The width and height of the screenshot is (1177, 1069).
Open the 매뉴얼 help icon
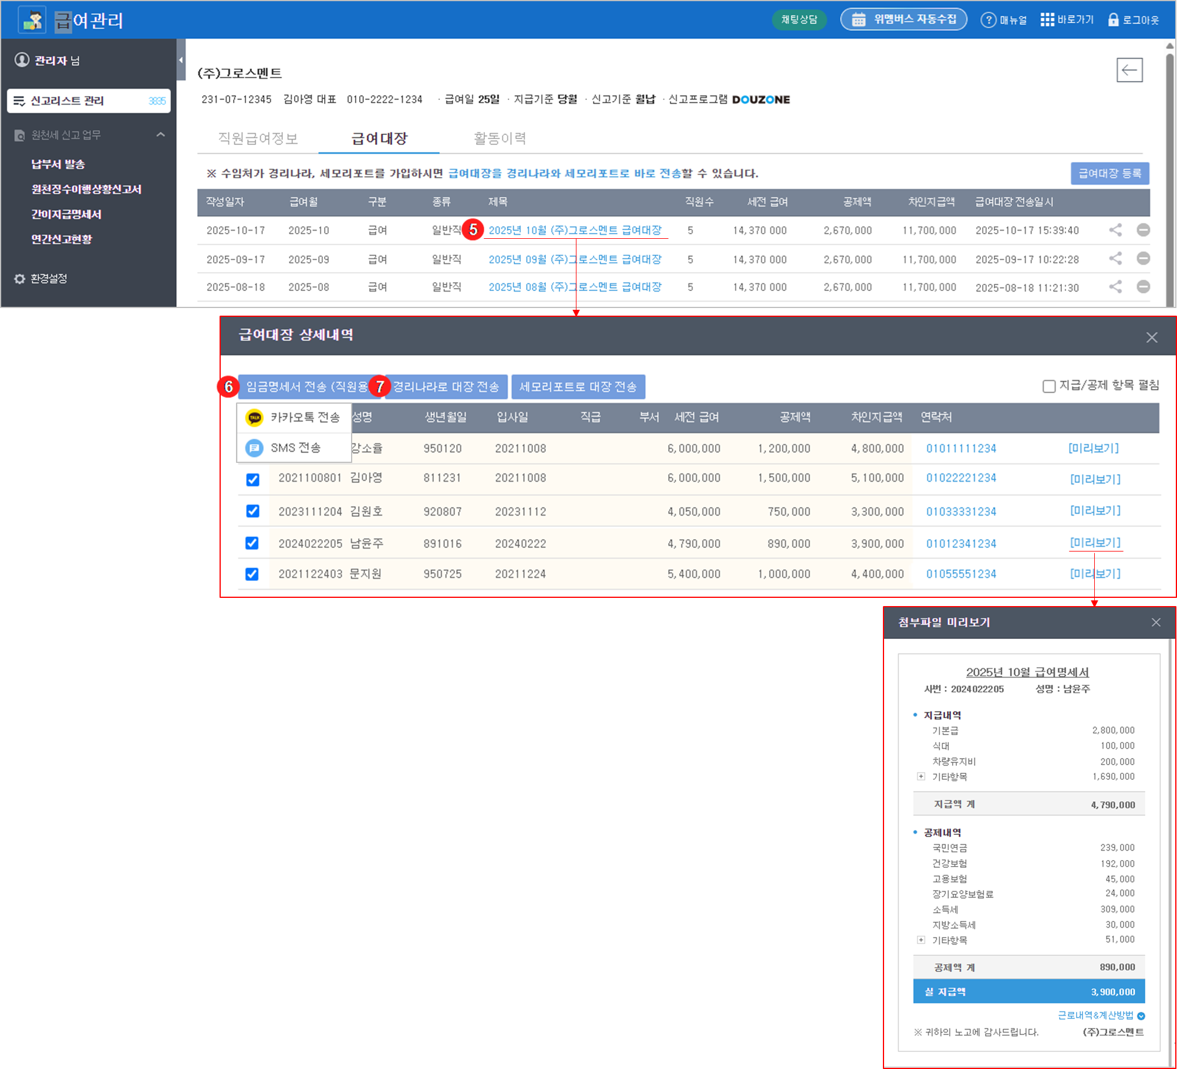click(989, 20)
